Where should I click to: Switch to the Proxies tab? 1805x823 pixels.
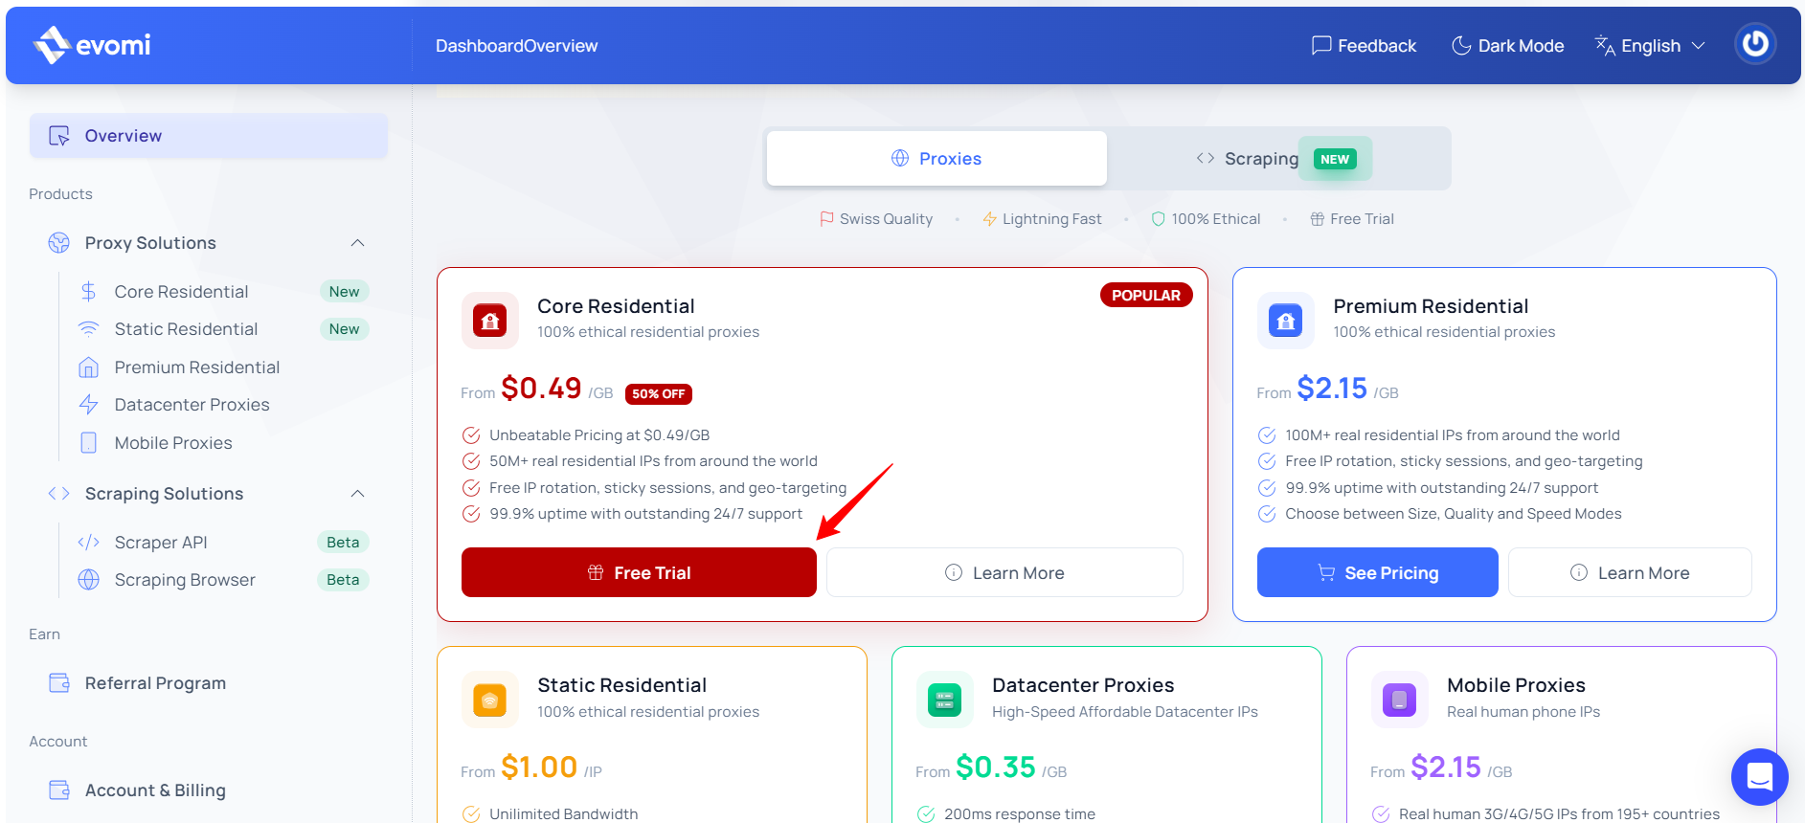[936, 159]
